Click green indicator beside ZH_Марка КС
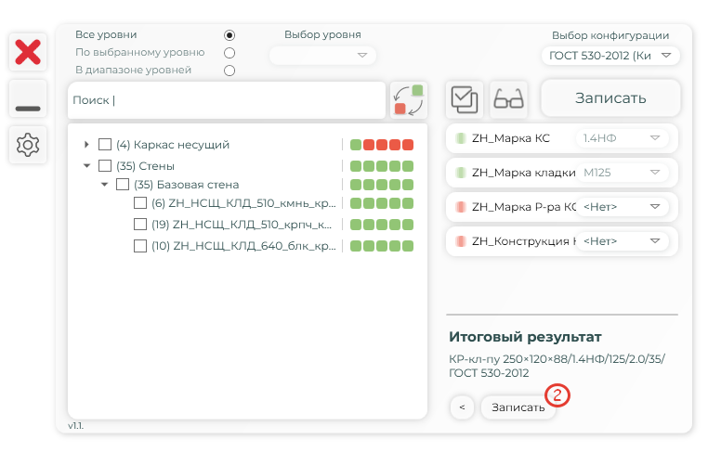This screenshot has width=708, height=465. pos(461,138)
